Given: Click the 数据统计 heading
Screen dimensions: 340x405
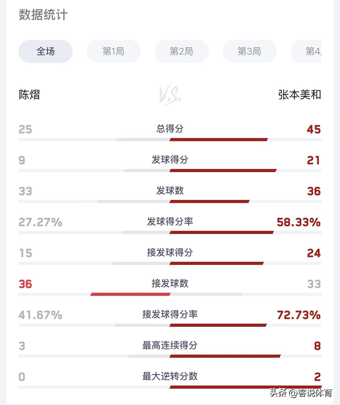Looking at the screenshot, I should coord(43,15).
